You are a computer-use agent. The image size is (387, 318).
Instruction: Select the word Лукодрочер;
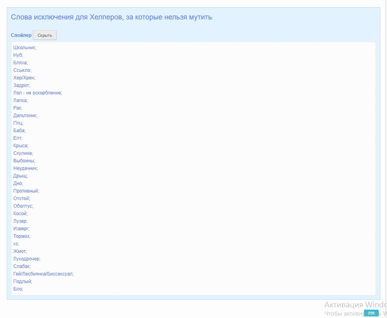pyautogui.click(x=27, y=259)
